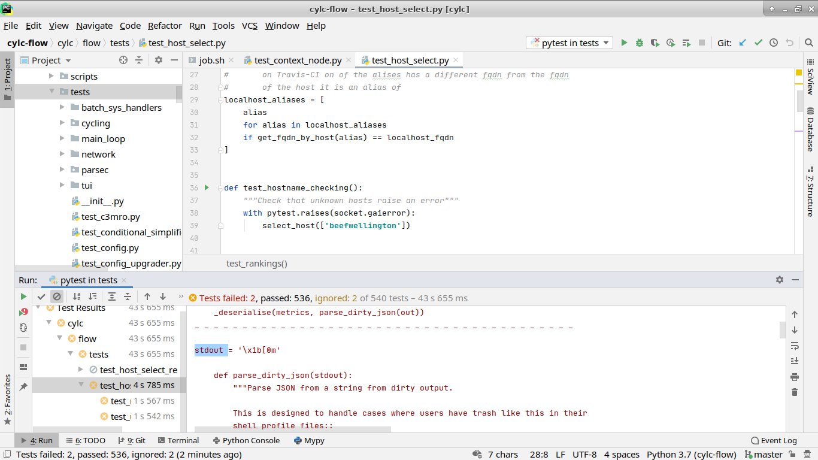818x460 pixels.
Task: Rerun tests with green arrow in Run panel
Action: coord(23,296)
